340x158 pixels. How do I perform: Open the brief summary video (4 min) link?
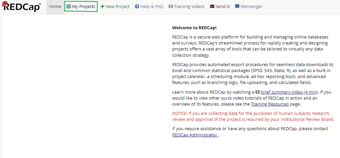tap(289, 92)
